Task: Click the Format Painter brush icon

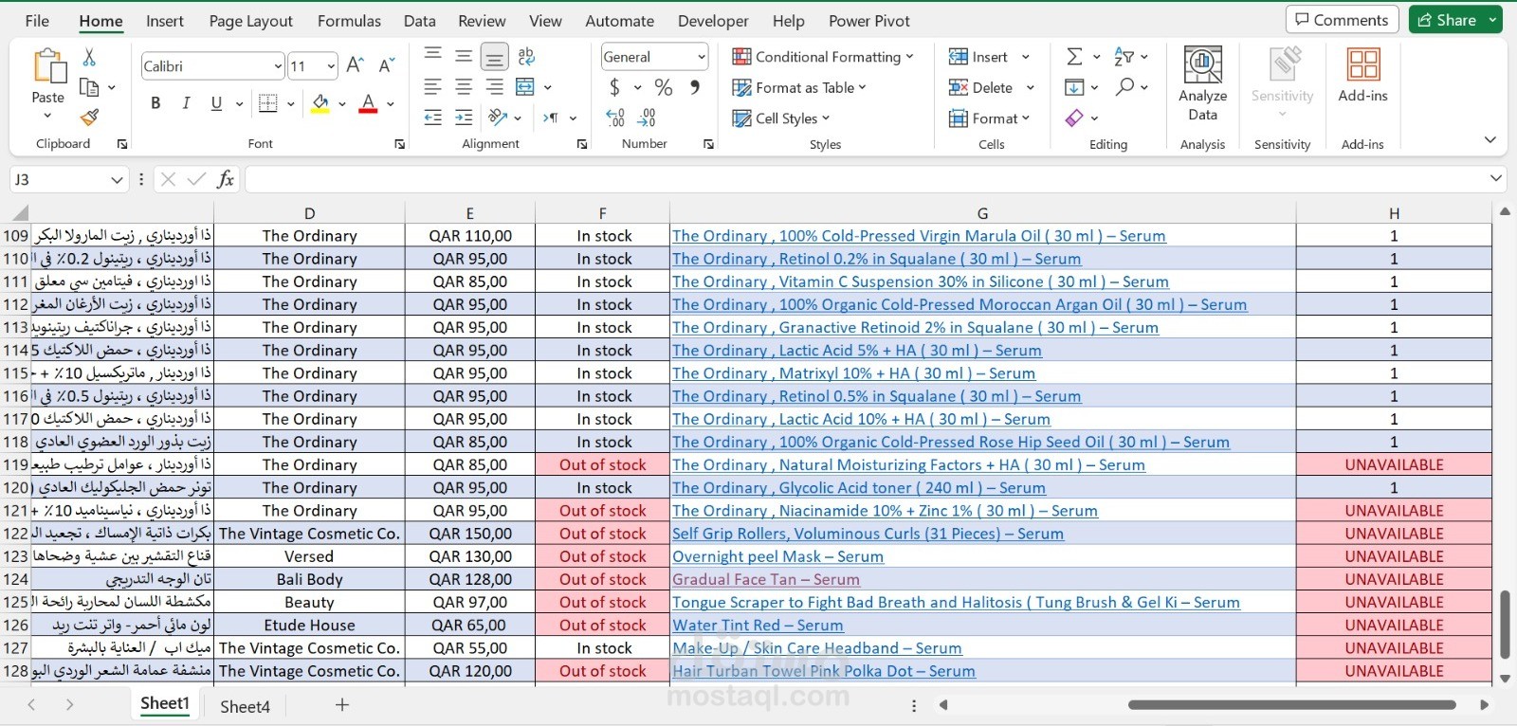Action: coord(89,117)
